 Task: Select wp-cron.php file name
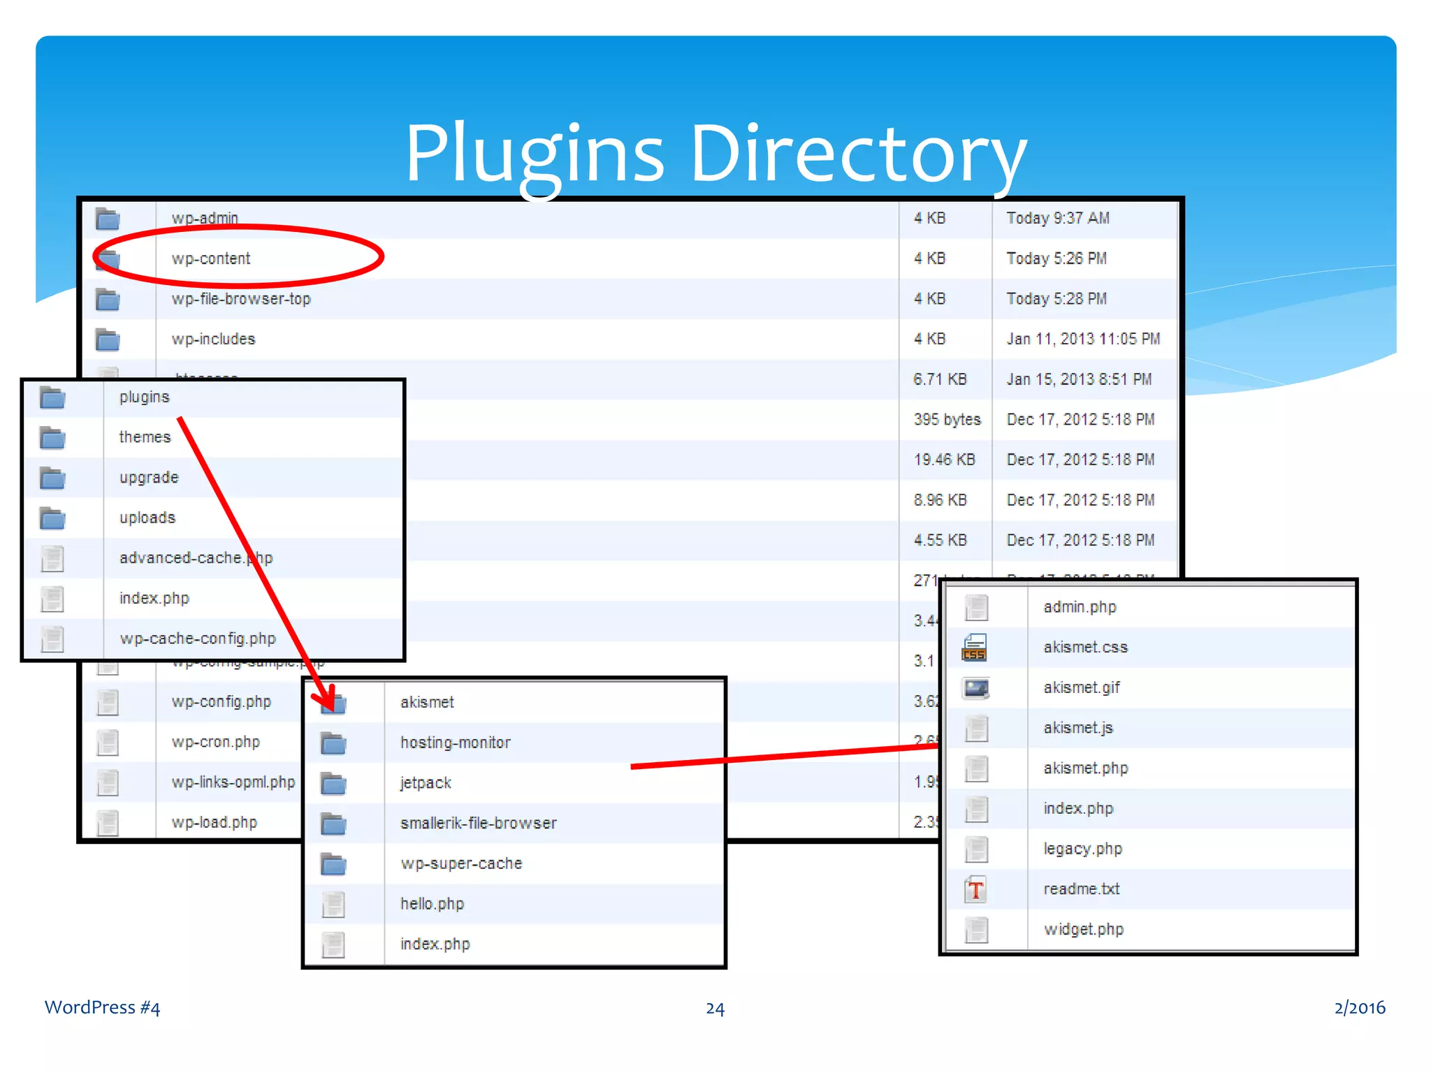215,742
